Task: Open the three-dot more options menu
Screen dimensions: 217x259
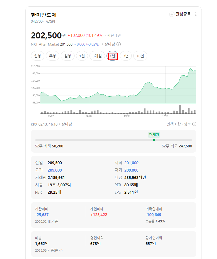Action: tap(196, 14)
